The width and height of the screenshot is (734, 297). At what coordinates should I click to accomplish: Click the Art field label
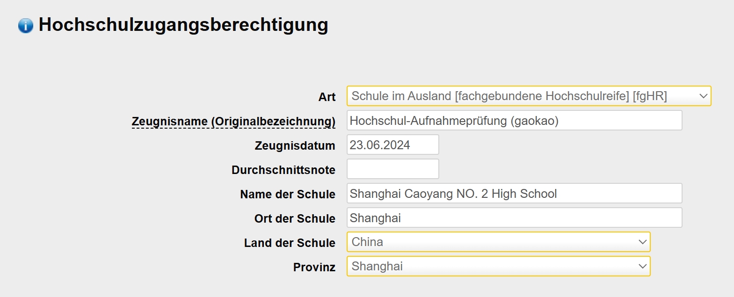point(327,97)
